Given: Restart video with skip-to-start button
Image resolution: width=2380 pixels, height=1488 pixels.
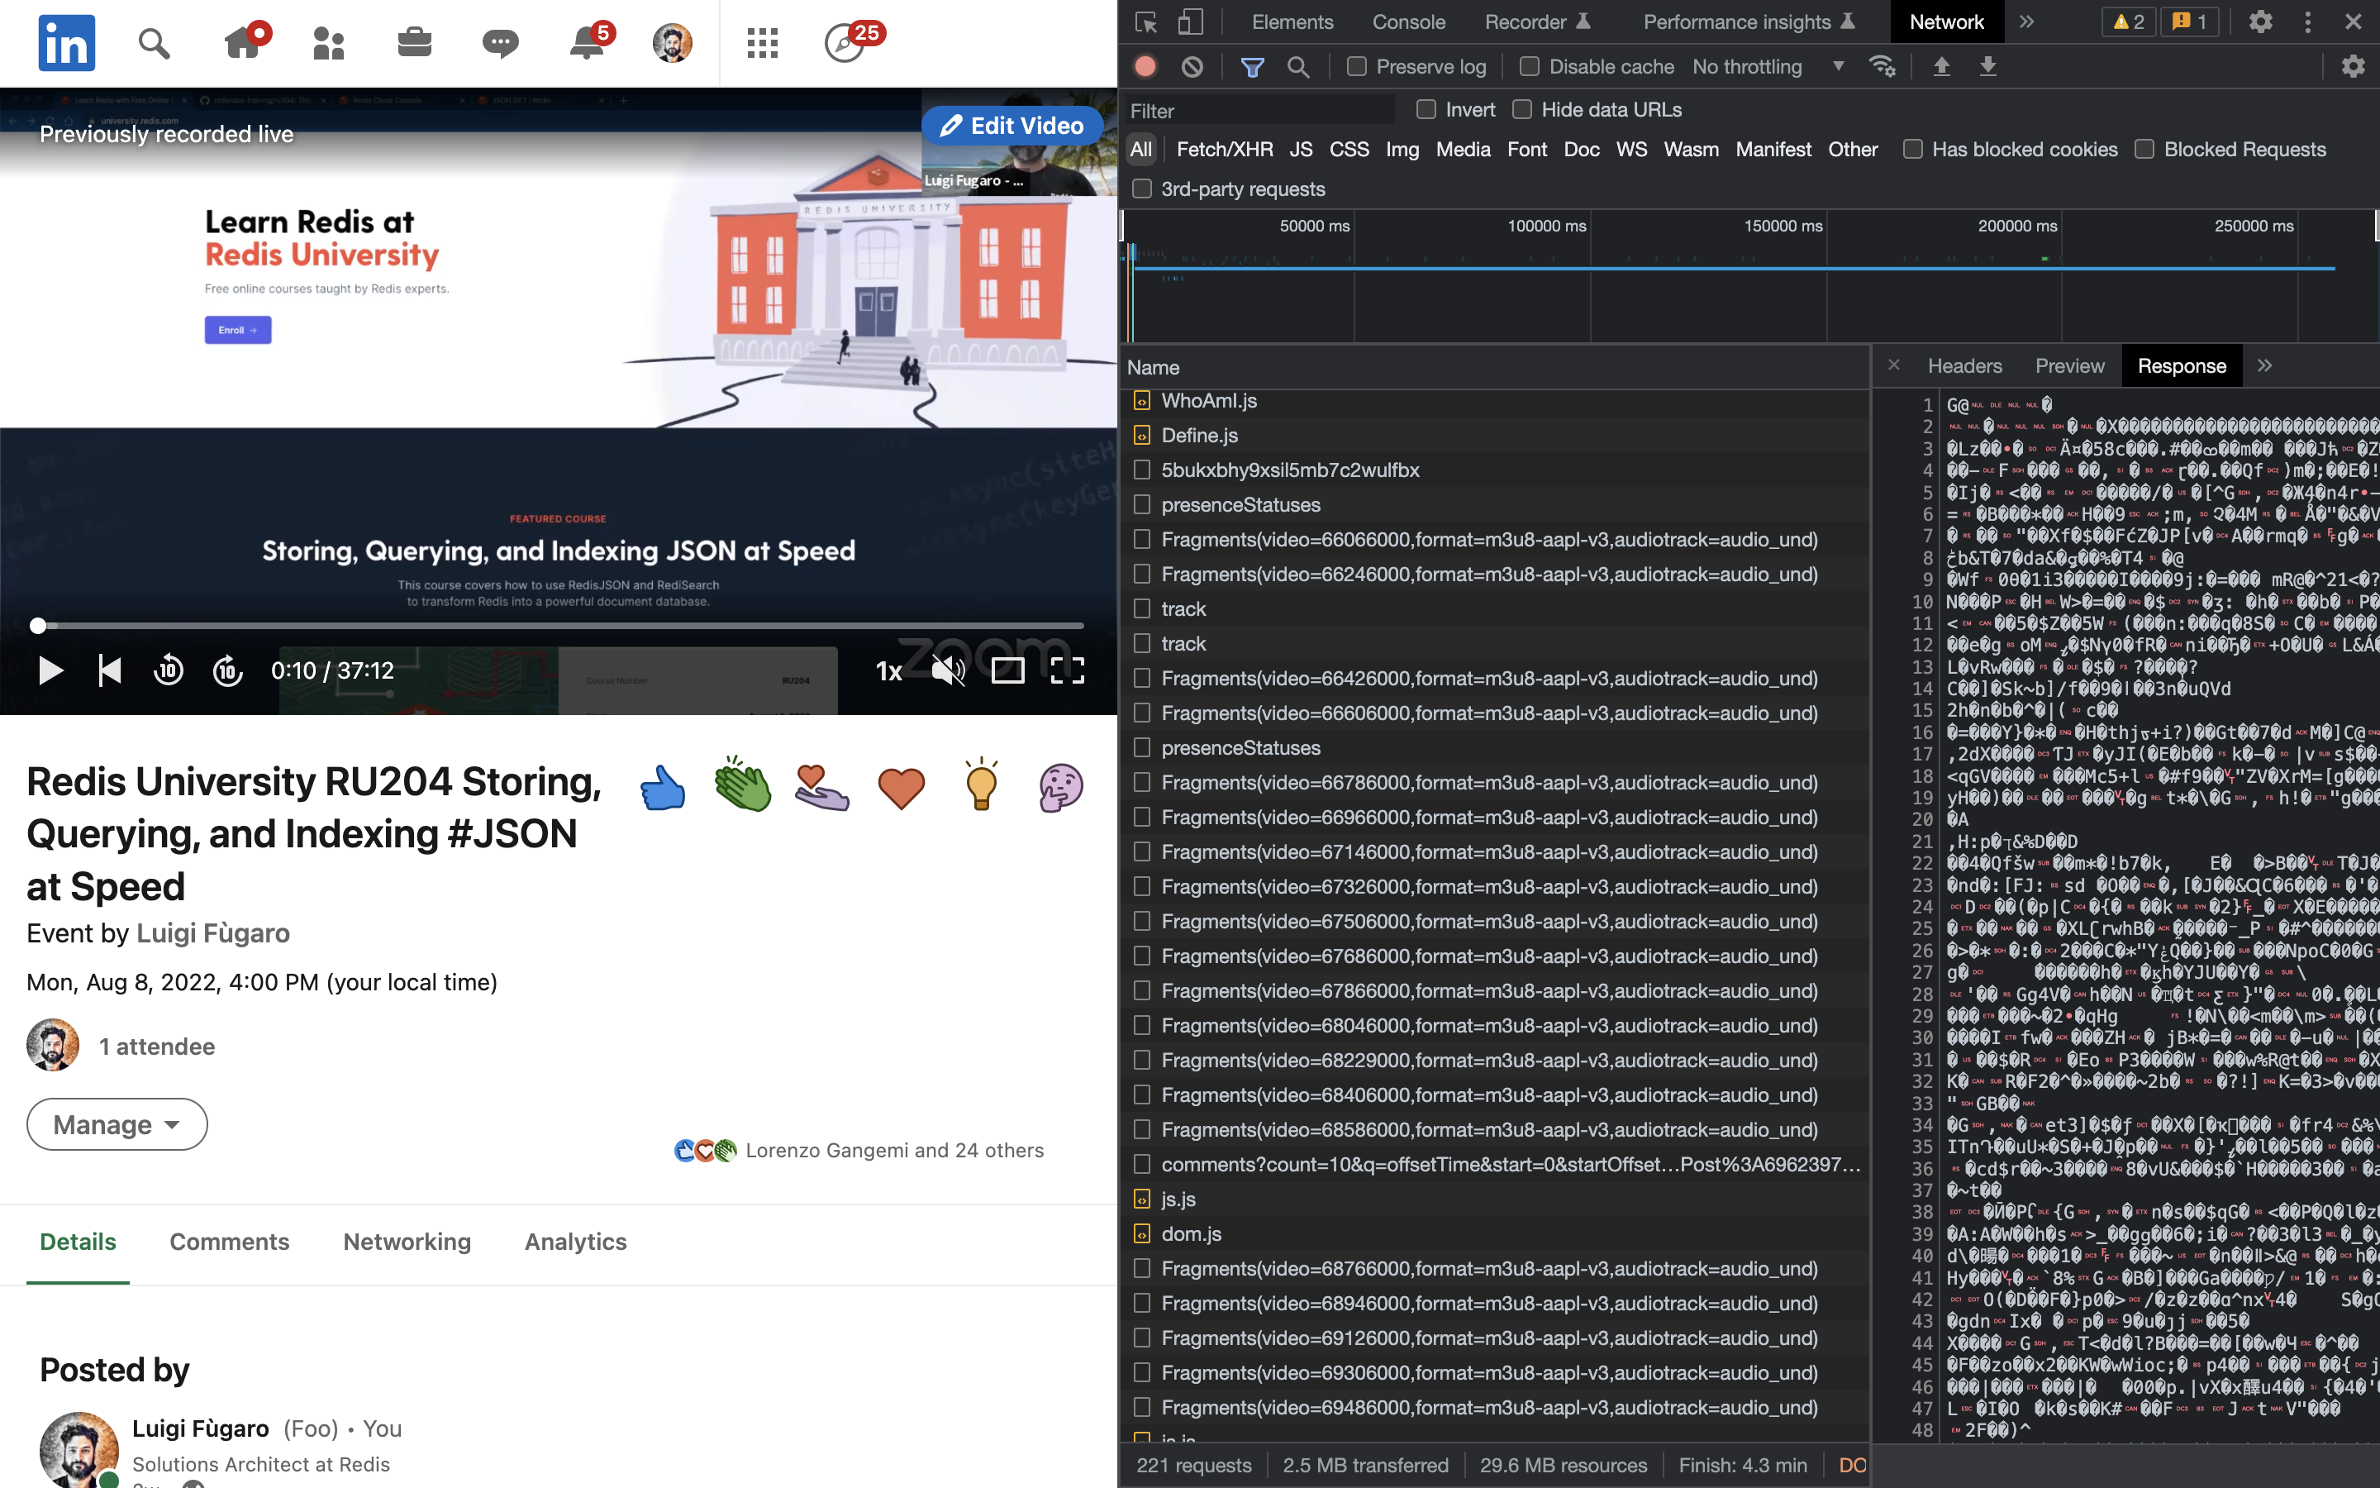Looking at the screenshot, I should [x=110, y=671].
